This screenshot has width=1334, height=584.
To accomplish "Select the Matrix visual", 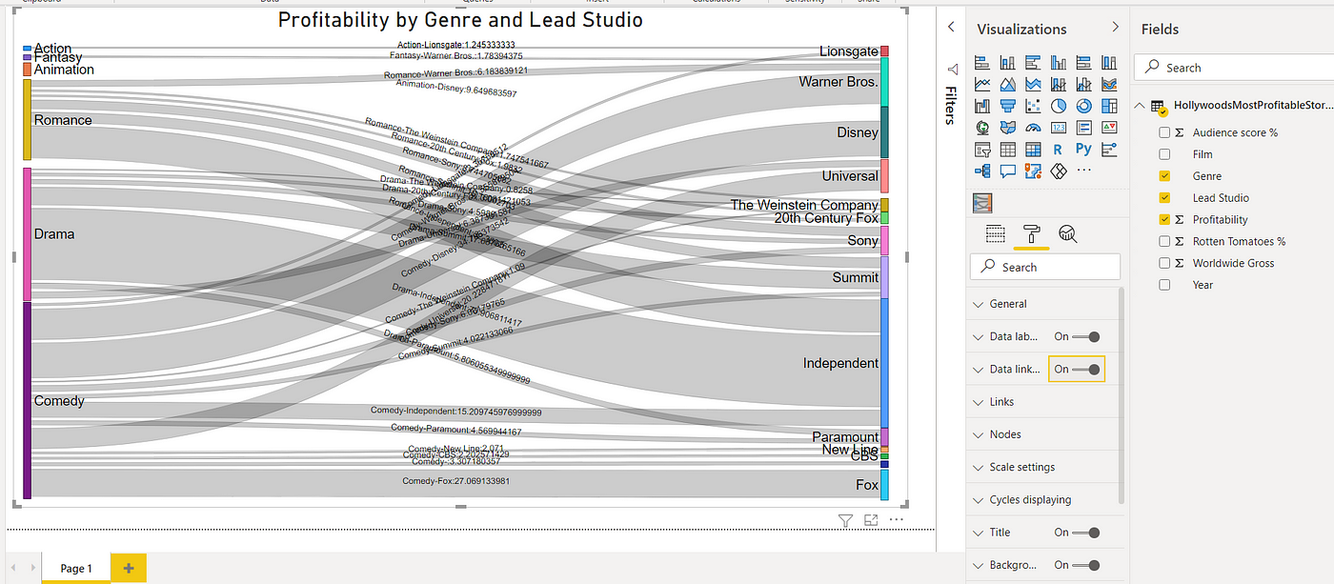I will click(1033, 150).
